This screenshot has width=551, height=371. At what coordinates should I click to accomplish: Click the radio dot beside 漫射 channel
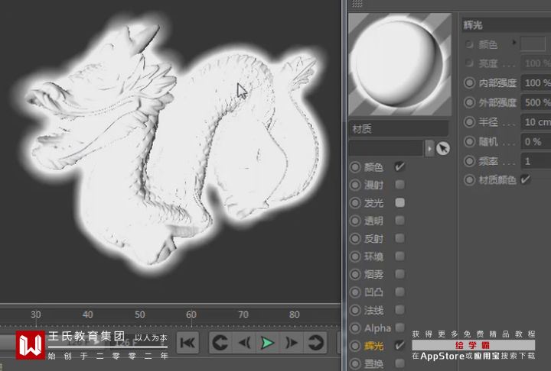coord(355,185)
